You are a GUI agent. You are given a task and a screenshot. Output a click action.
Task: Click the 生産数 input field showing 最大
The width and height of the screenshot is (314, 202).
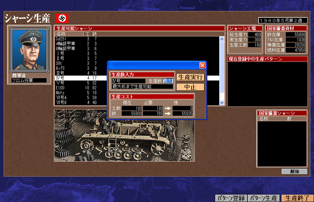(x=168, y=81)
